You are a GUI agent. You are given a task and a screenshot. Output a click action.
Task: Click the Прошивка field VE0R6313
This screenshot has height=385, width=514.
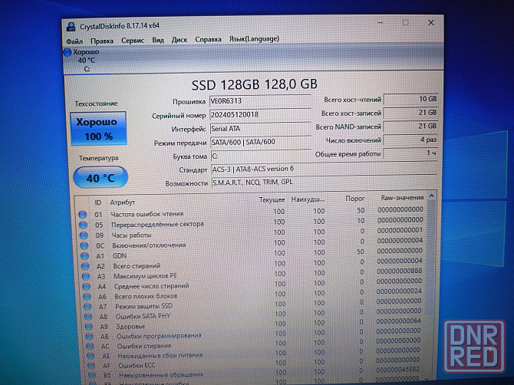tap(260, 101)
